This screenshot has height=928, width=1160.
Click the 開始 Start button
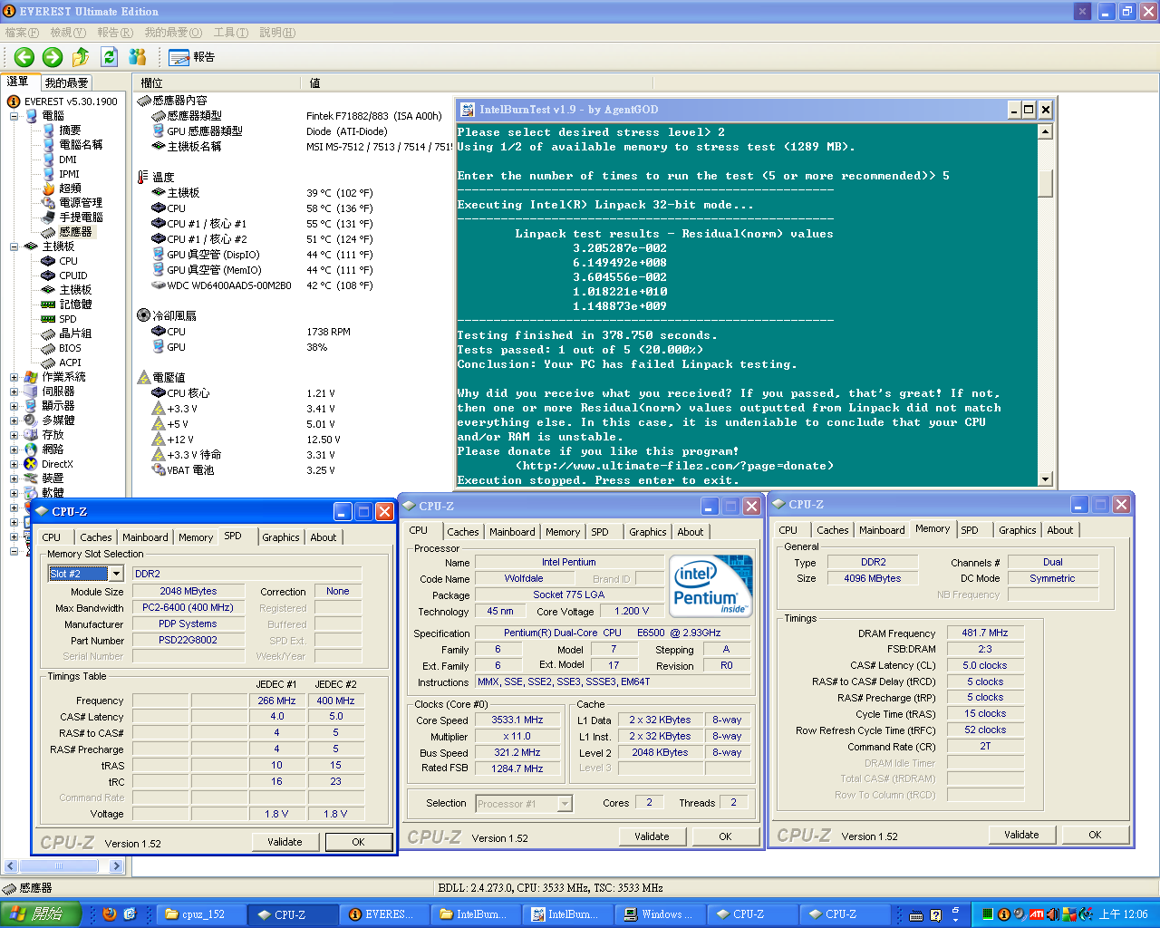(41, 914)
